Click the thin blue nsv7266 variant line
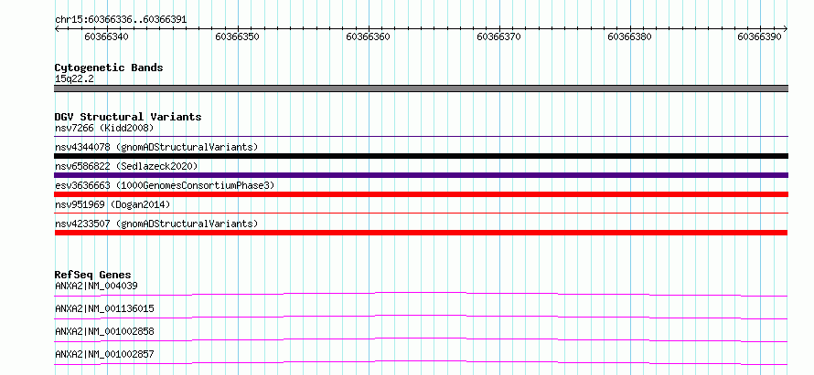 [421, 137]
